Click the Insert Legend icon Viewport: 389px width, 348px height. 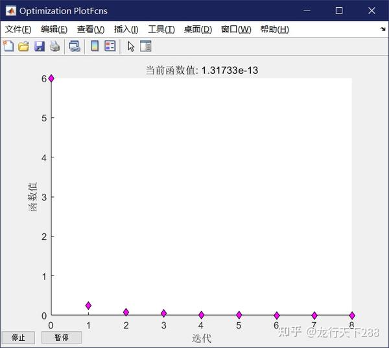(110, 46)
